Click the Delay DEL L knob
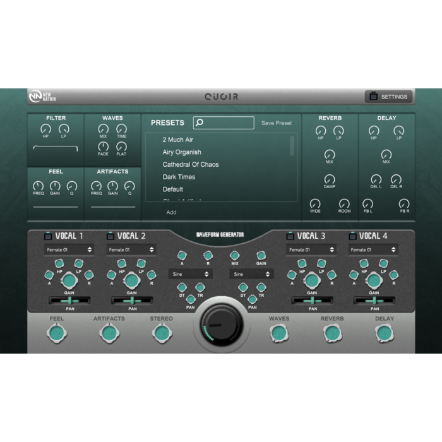Screen dimensions: 442x442 click(x=376, y=179)
